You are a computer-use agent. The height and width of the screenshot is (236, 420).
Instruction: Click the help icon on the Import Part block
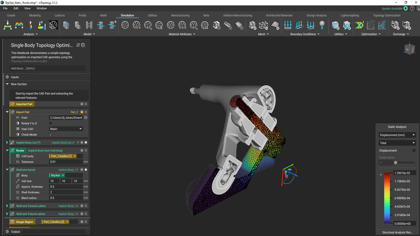(x=82, y=112)
